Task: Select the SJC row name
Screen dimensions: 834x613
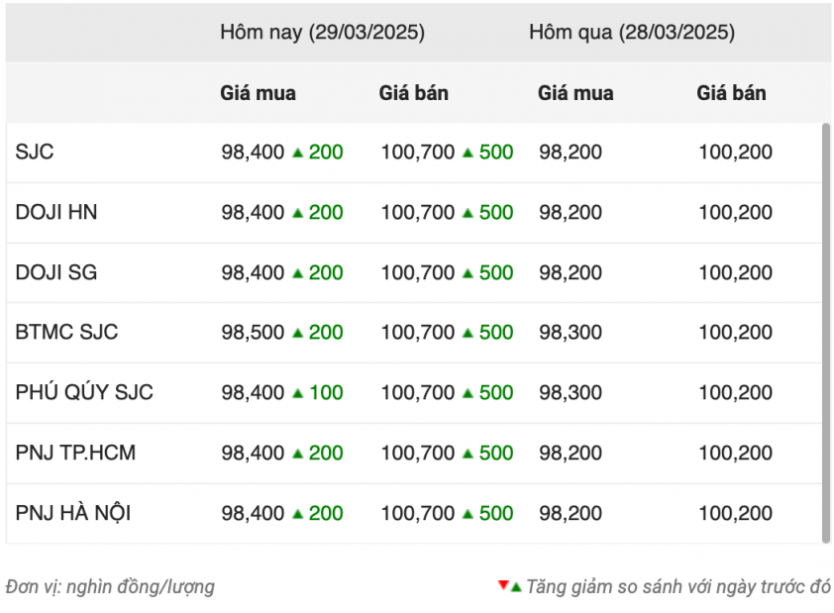Action: (35, 153)
